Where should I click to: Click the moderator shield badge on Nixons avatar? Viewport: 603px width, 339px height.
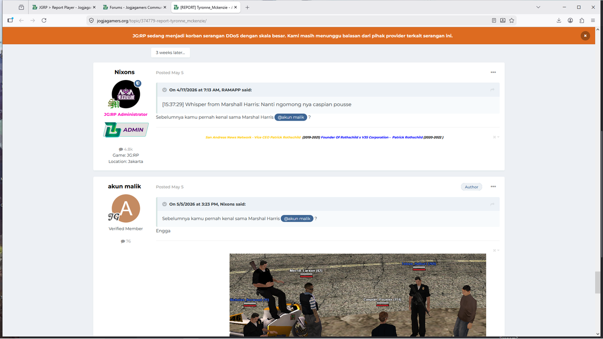[138, 83]
